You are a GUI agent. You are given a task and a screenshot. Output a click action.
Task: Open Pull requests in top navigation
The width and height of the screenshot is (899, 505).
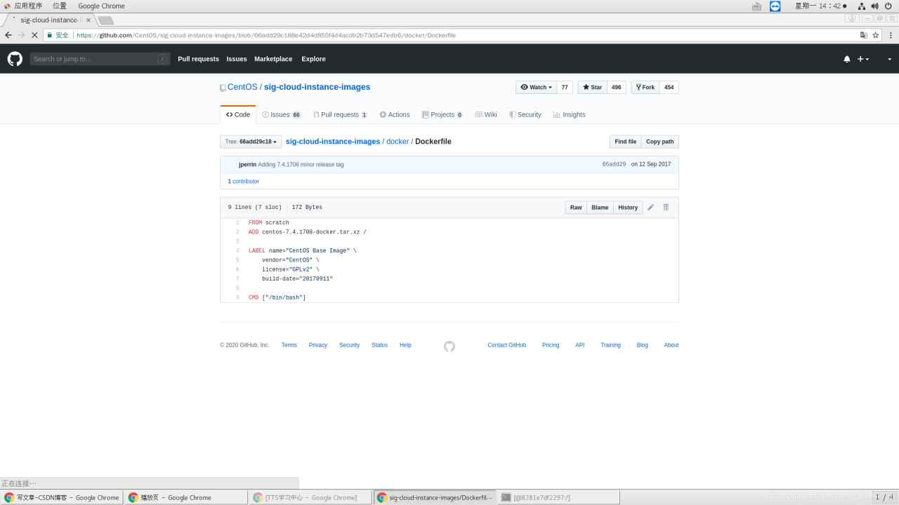pyautogui.click(x=198, y=59)
